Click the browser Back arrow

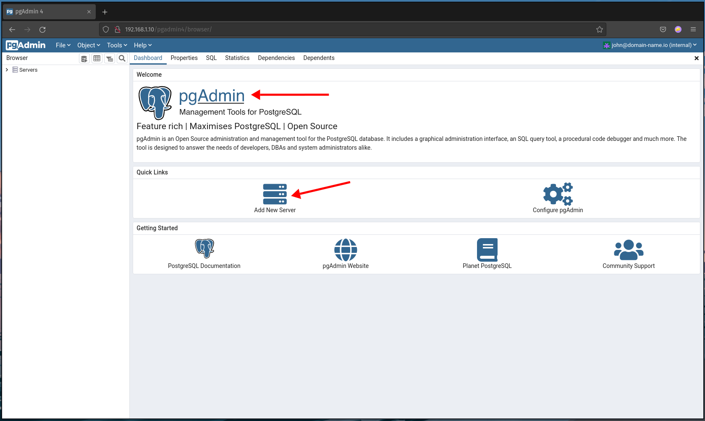pos(12,29)
